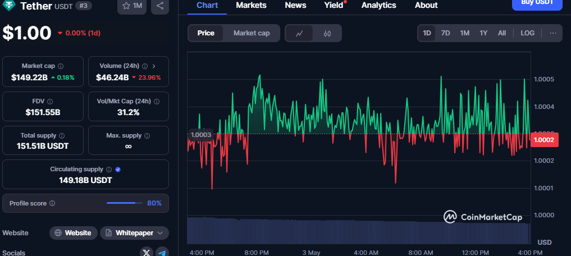Open Volume (24h) details arrow
The width and height of the screenshot is (571, 256).
(x=154, y=66)
